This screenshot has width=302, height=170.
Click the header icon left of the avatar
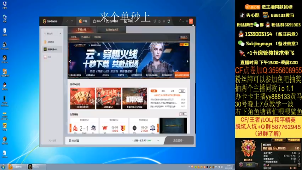pyautogui.click(x=164, y=21)
